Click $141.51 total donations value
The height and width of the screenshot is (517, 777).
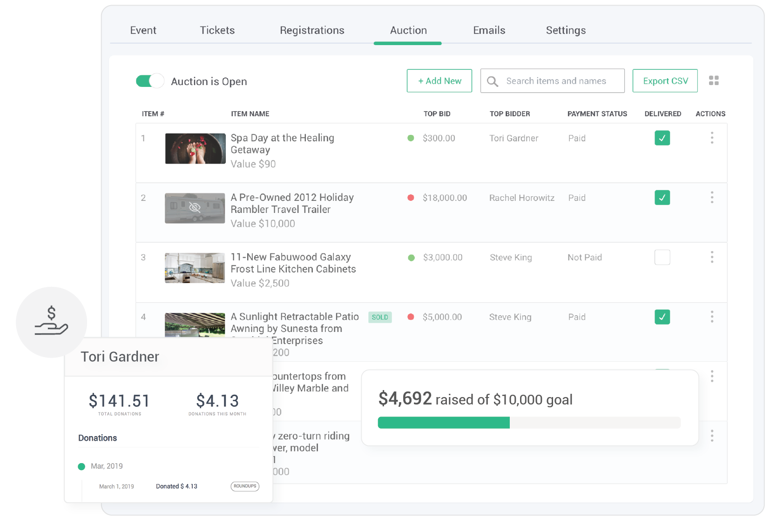pos(119,401)
